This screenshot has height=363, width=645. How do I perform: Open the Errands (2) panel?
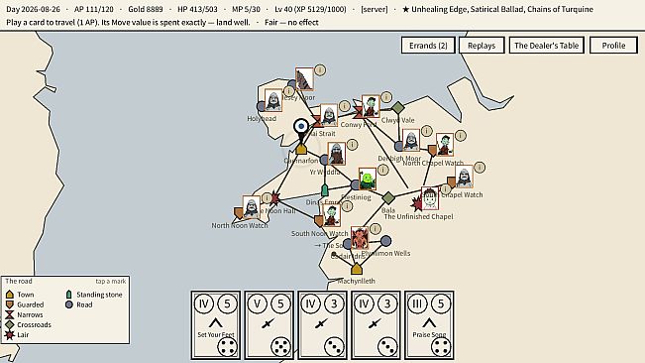click(x=428, y=46)
